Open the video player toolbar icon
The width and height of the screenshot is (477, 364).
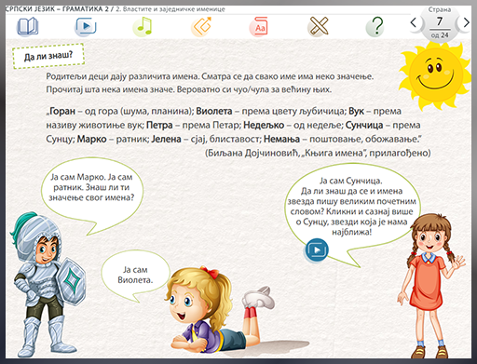86,26
